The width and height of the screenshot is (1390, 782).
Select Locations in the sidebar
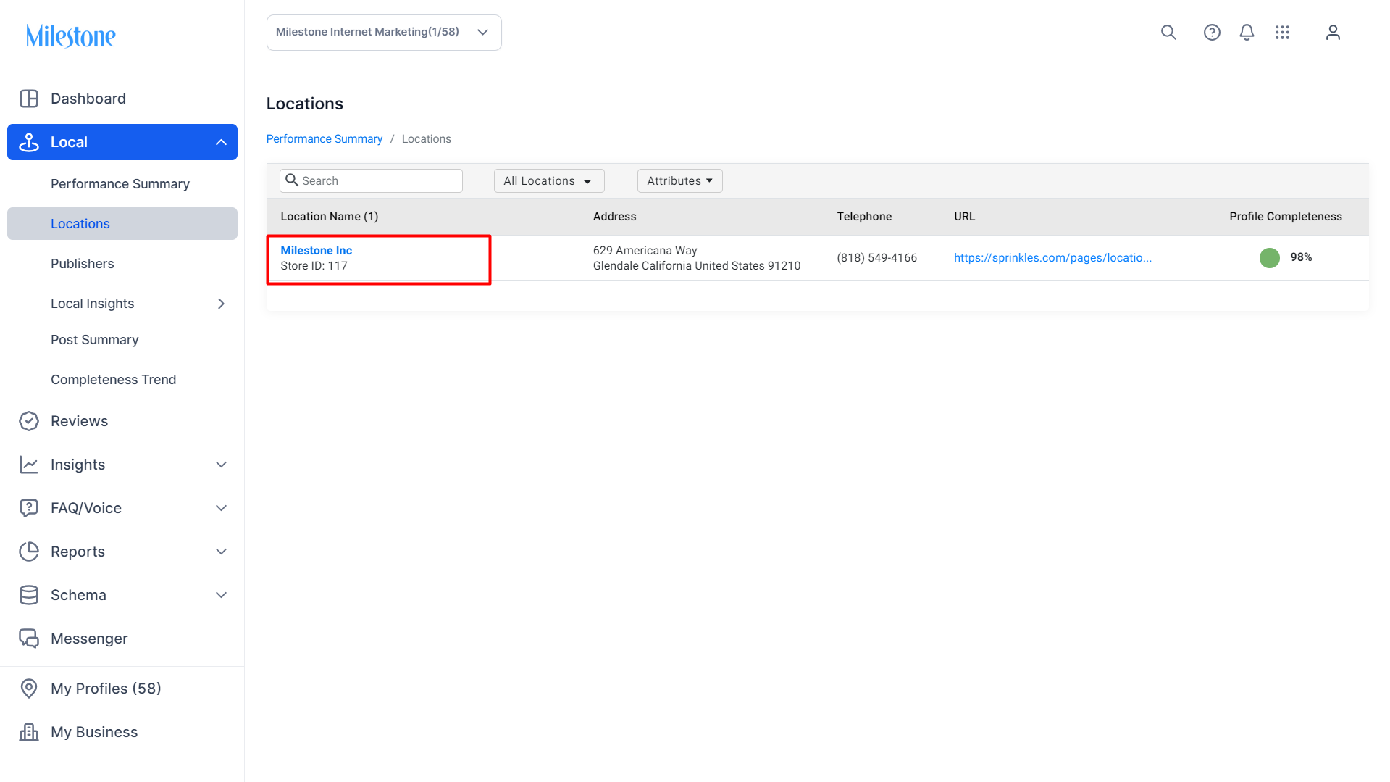pos(122,224)
